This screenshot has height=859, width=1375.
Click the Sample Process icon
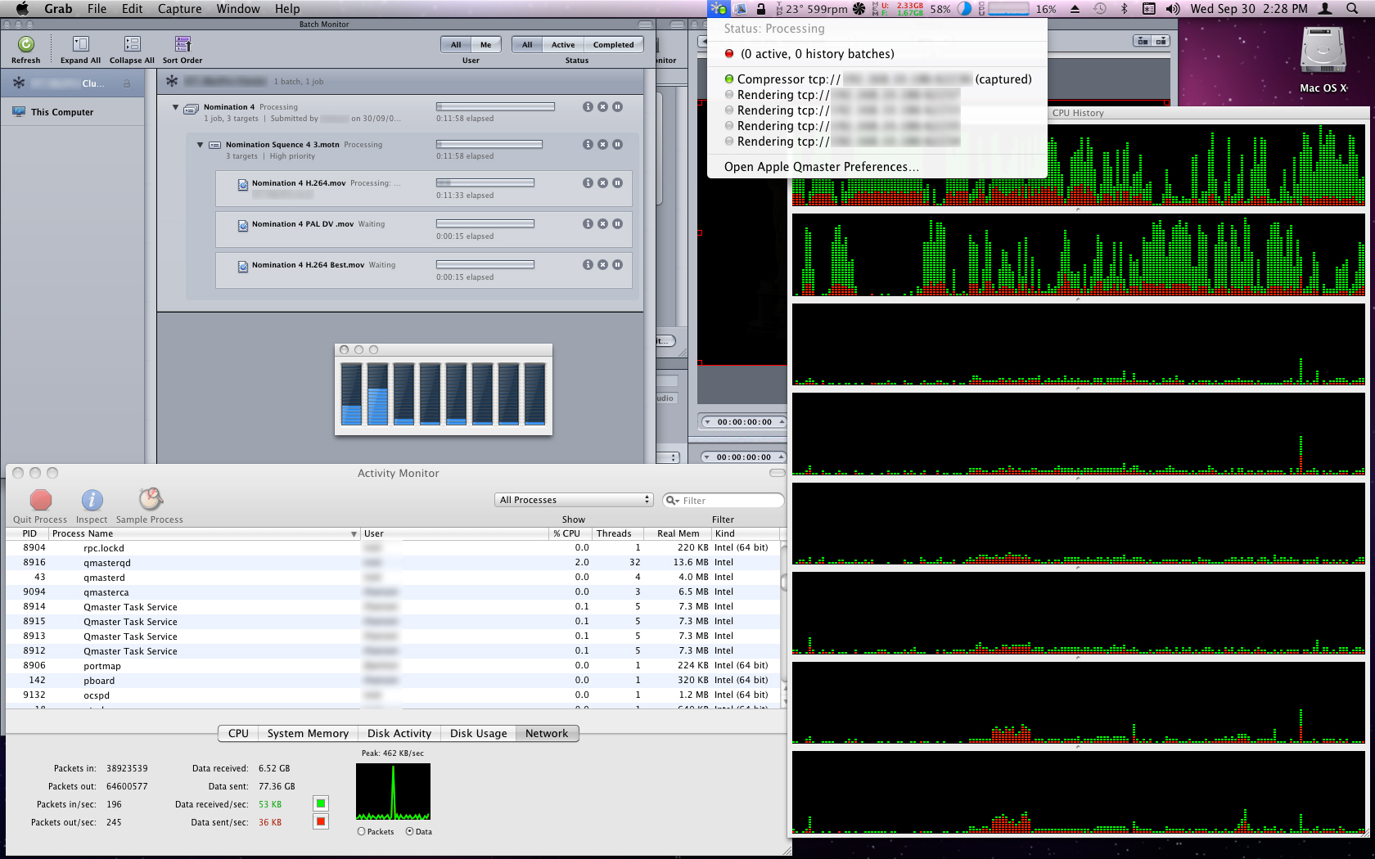[x=150, y=499]
